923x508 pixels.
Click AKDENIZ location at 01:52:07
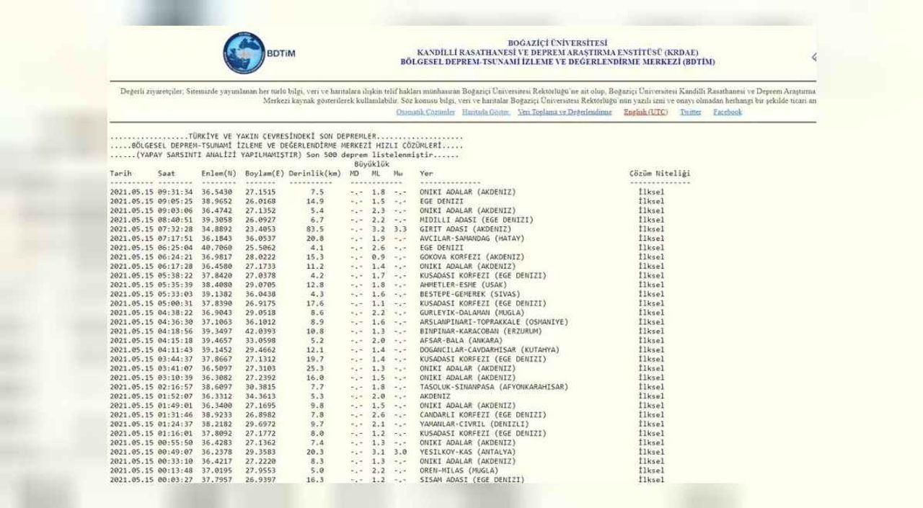click(435, 396)
